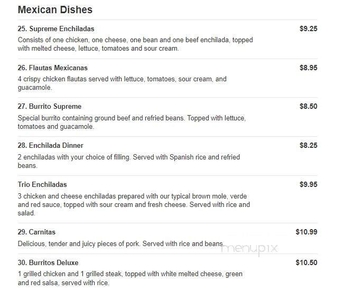Select the $10.50 Burritos Deluxe price
Image resolution: width=344 pixels, height=292 pixels.
306,263
